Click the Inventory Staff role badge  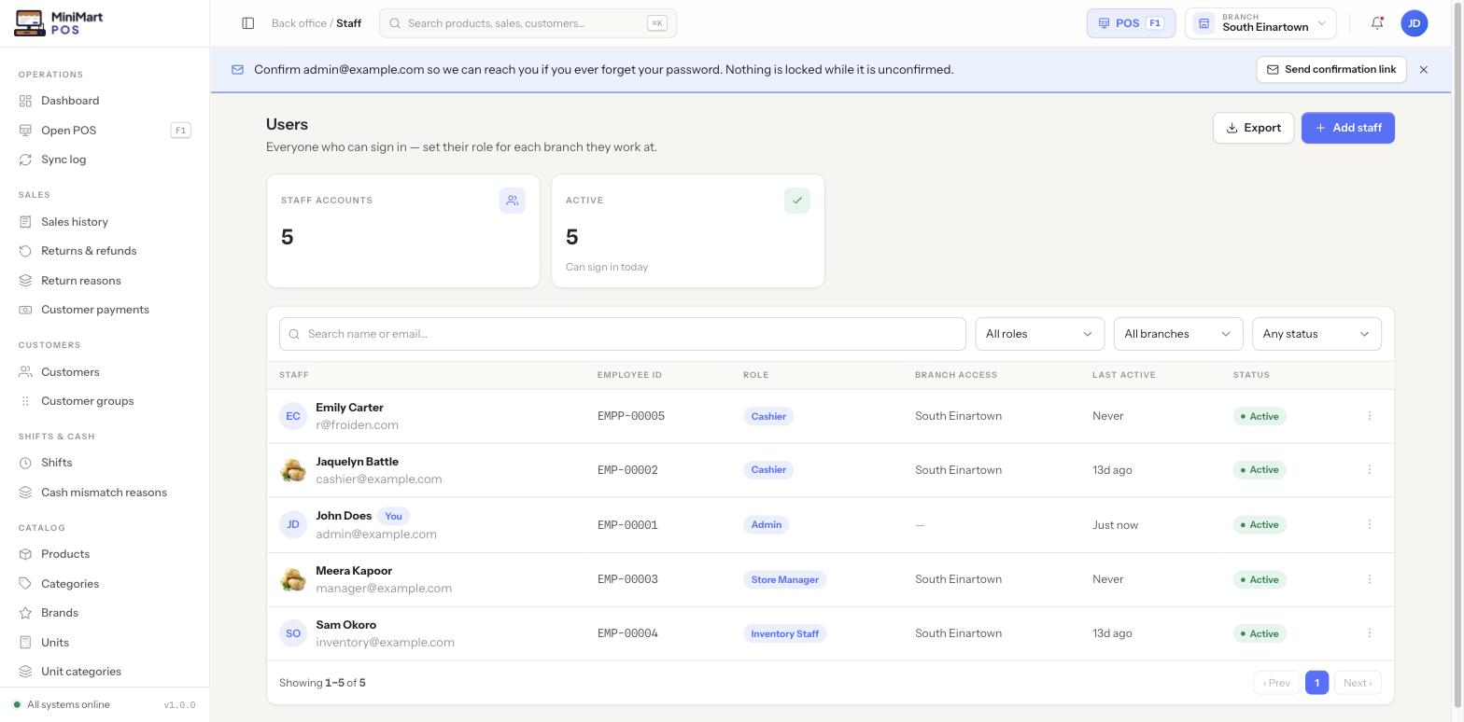[785, 633]
